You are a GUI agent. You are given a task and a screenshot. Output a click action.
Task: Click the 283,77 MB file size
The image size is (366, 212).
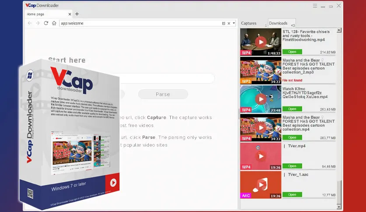[x=328, y=138]
